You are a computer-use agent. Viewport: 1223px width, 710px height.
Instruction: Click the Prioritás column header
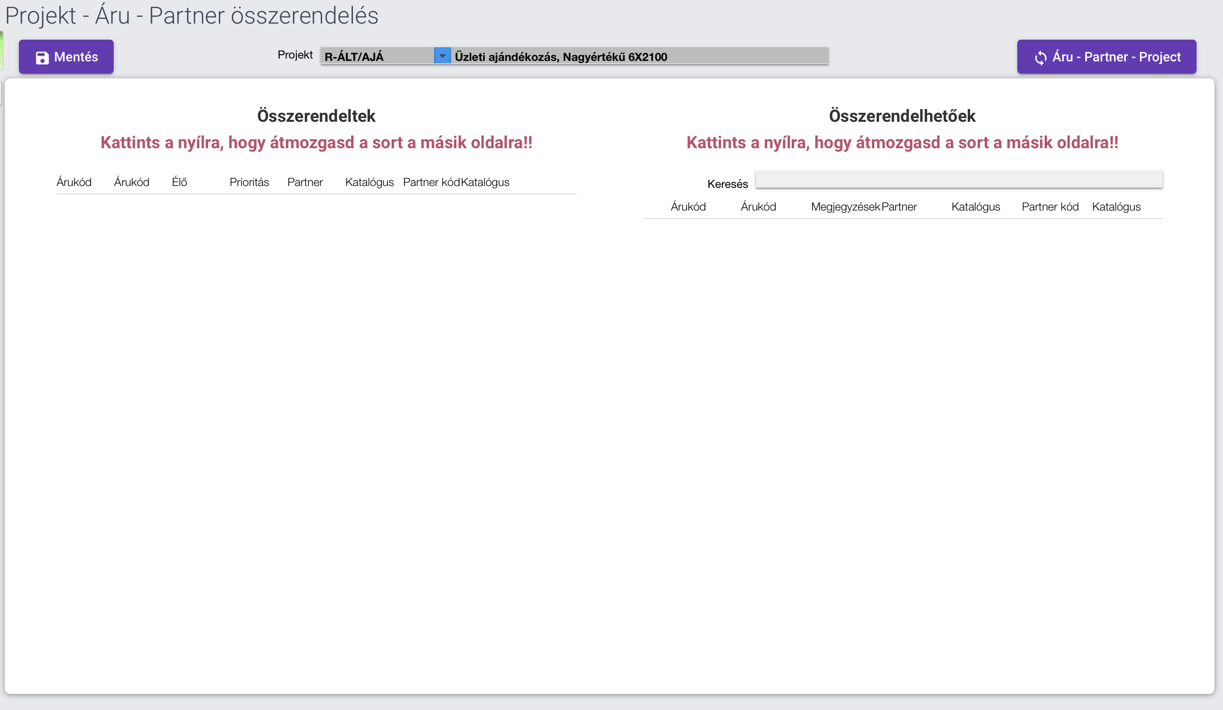249,182
